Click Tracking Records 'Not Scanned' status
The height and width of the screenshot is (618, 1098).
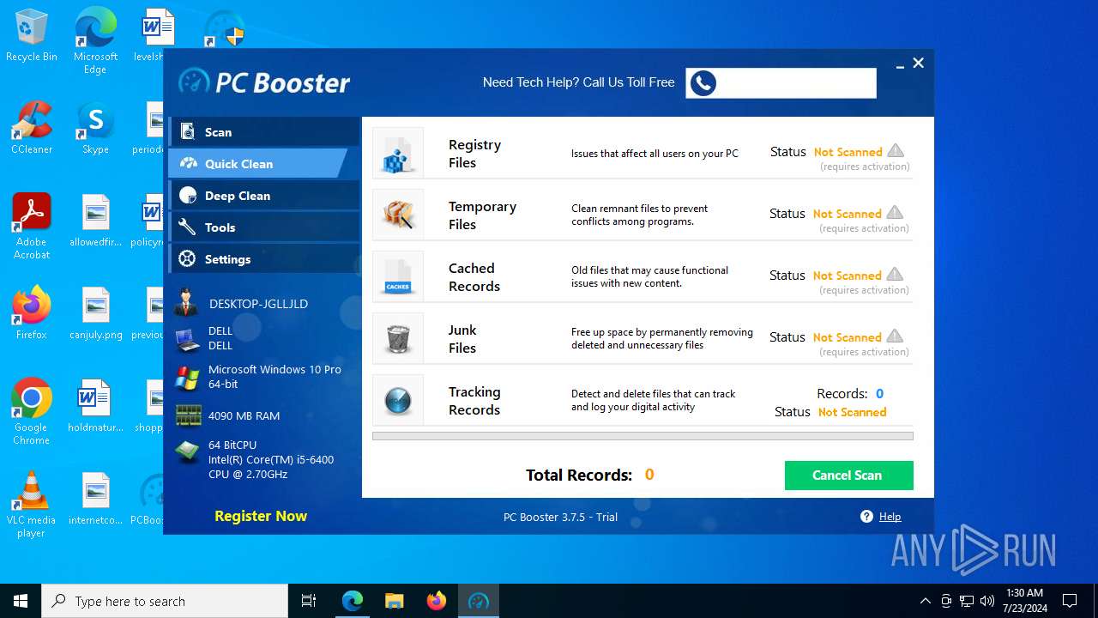click(x=852, y=413)
